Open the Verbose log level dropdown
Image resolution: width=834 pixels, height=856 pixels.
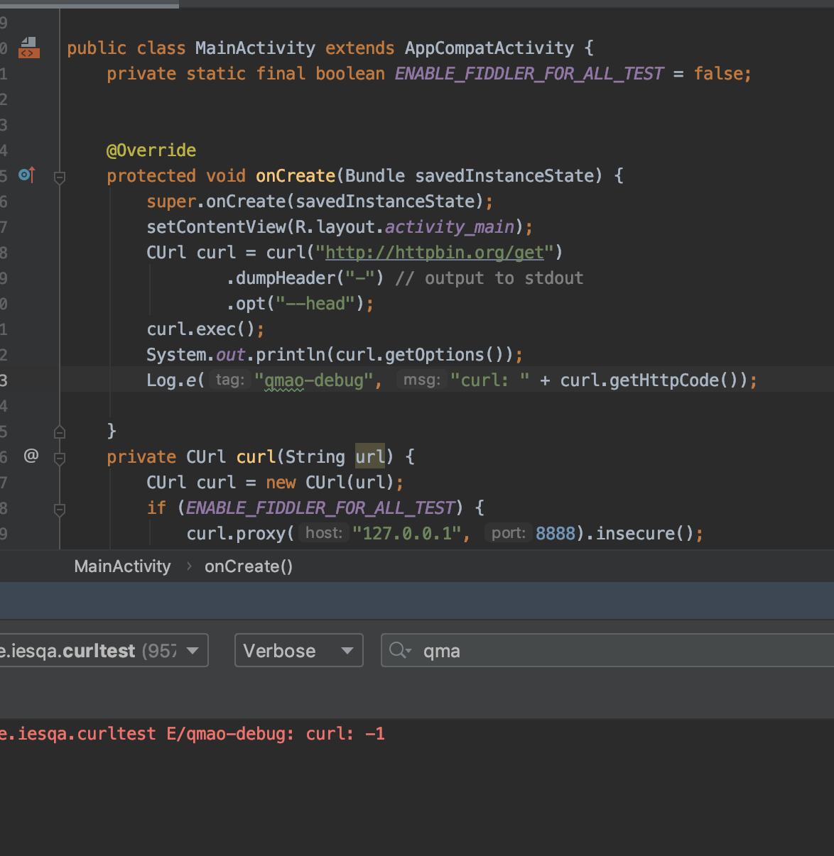[x=299, y=650]
